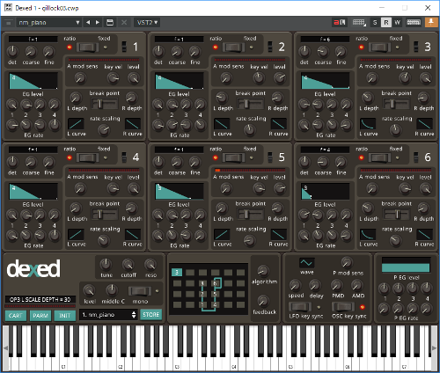Toggle the mono switch
440x373 pixels.
140,291
